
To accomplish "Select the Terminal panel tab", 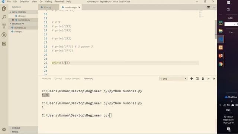I will coord(89,79).
